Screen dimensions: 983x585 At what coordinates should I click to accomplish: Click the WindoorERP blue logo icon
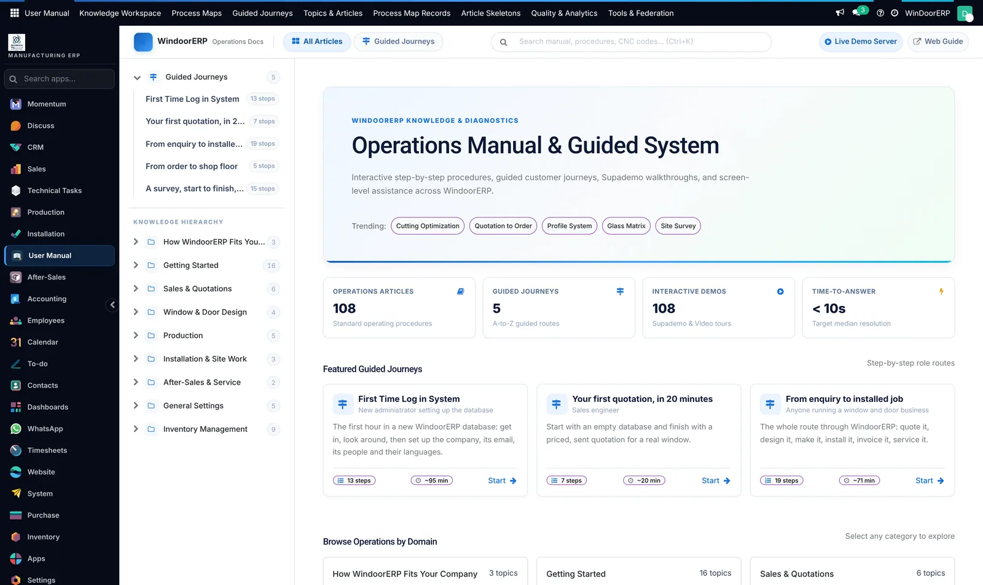143,42
